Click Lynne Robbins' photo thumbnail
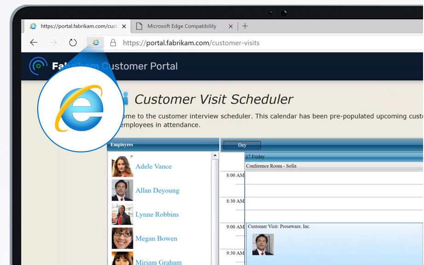 click(x=122, y=214)
